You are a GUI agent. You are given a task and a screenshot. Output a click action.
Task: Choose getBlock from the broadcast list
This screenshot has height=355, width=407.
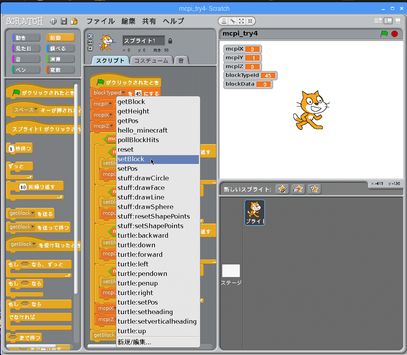pos(158,102)
